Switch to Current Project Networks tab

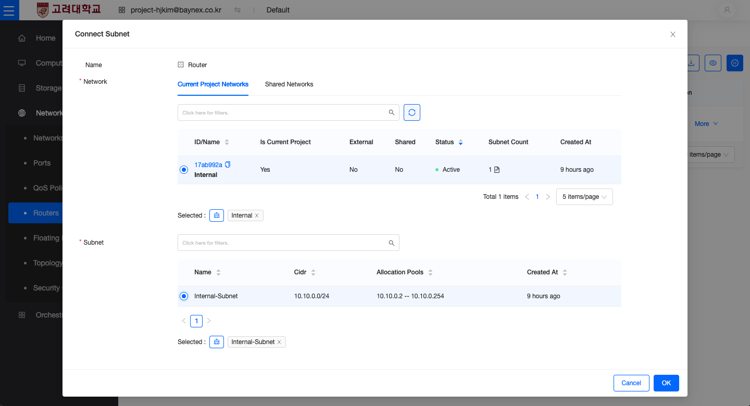pyautogui.click(x=213, y=84)
